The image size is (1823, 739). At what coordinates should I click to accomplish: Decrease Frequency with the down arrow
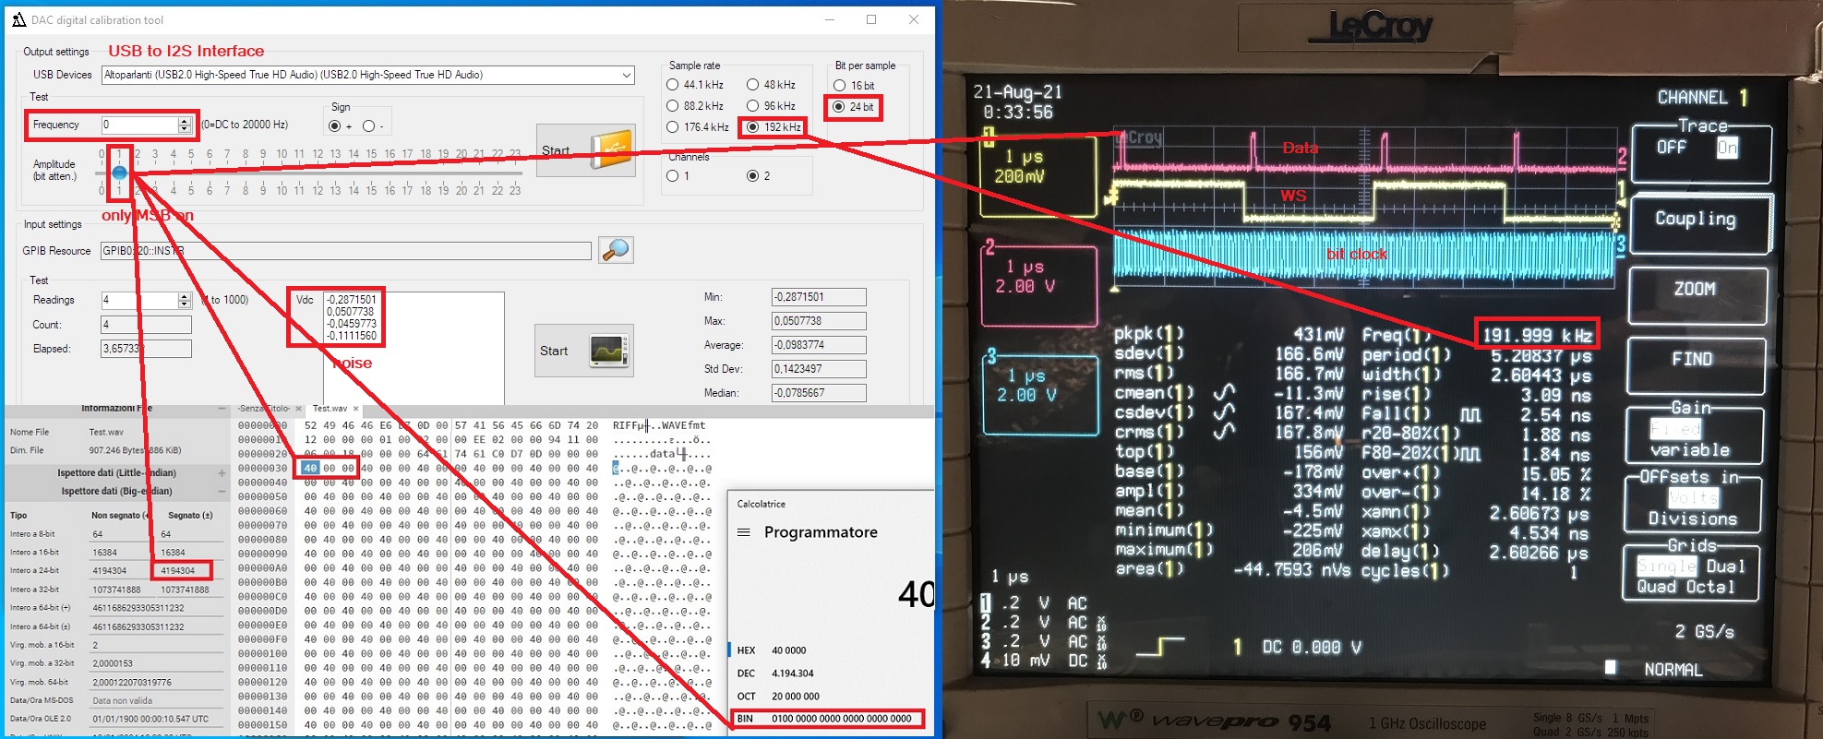pyautogui.click(x=185, y=128)
